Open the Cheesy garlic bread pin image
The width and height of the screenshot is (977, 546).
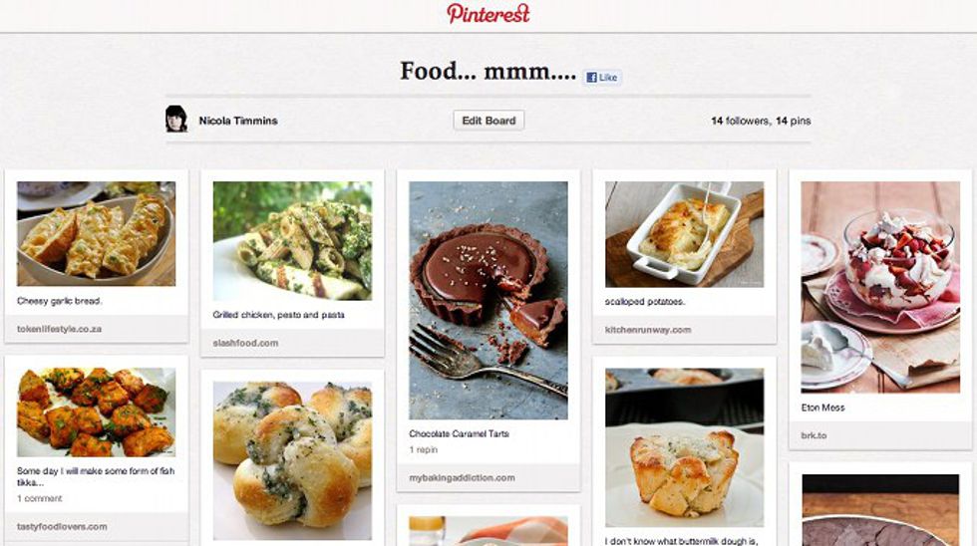click(x=96, y=233)
